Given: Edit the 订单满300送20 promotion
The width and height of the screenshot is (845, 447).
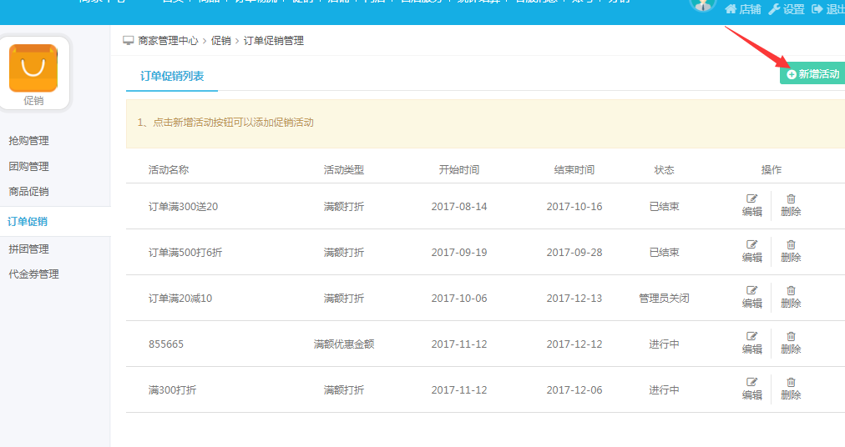Looking at the screenshot, I should click(751, 205).
